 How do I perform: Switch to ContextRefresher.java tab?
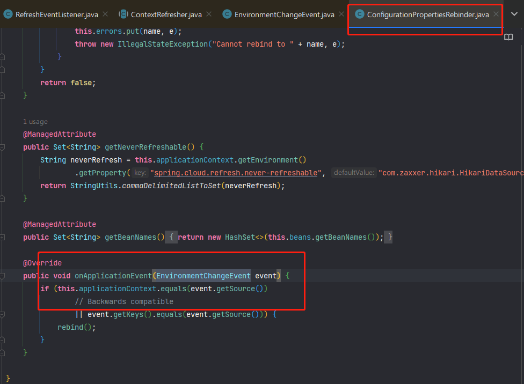[166, 14]
